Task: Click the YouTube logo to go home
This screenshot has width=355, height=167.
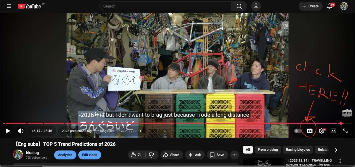Action: tap(29, 6)
